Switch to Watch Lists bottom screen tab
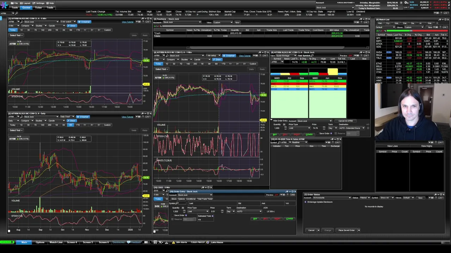 point(56,242)
